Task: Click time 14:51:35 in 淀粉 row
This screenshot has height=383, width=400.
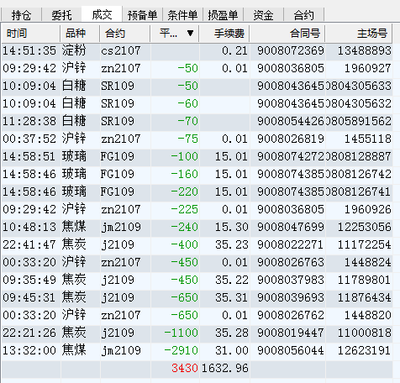Action: pos(29,51)
